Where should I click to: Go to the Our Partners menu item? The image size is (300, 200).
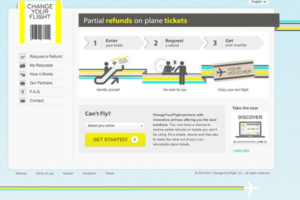(x=41, y=83)
